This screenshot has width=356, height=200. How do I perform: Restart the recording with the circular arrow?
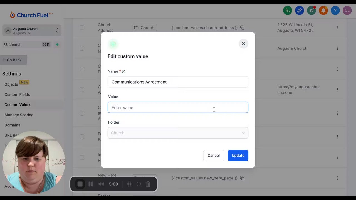[x=139, y=184]
